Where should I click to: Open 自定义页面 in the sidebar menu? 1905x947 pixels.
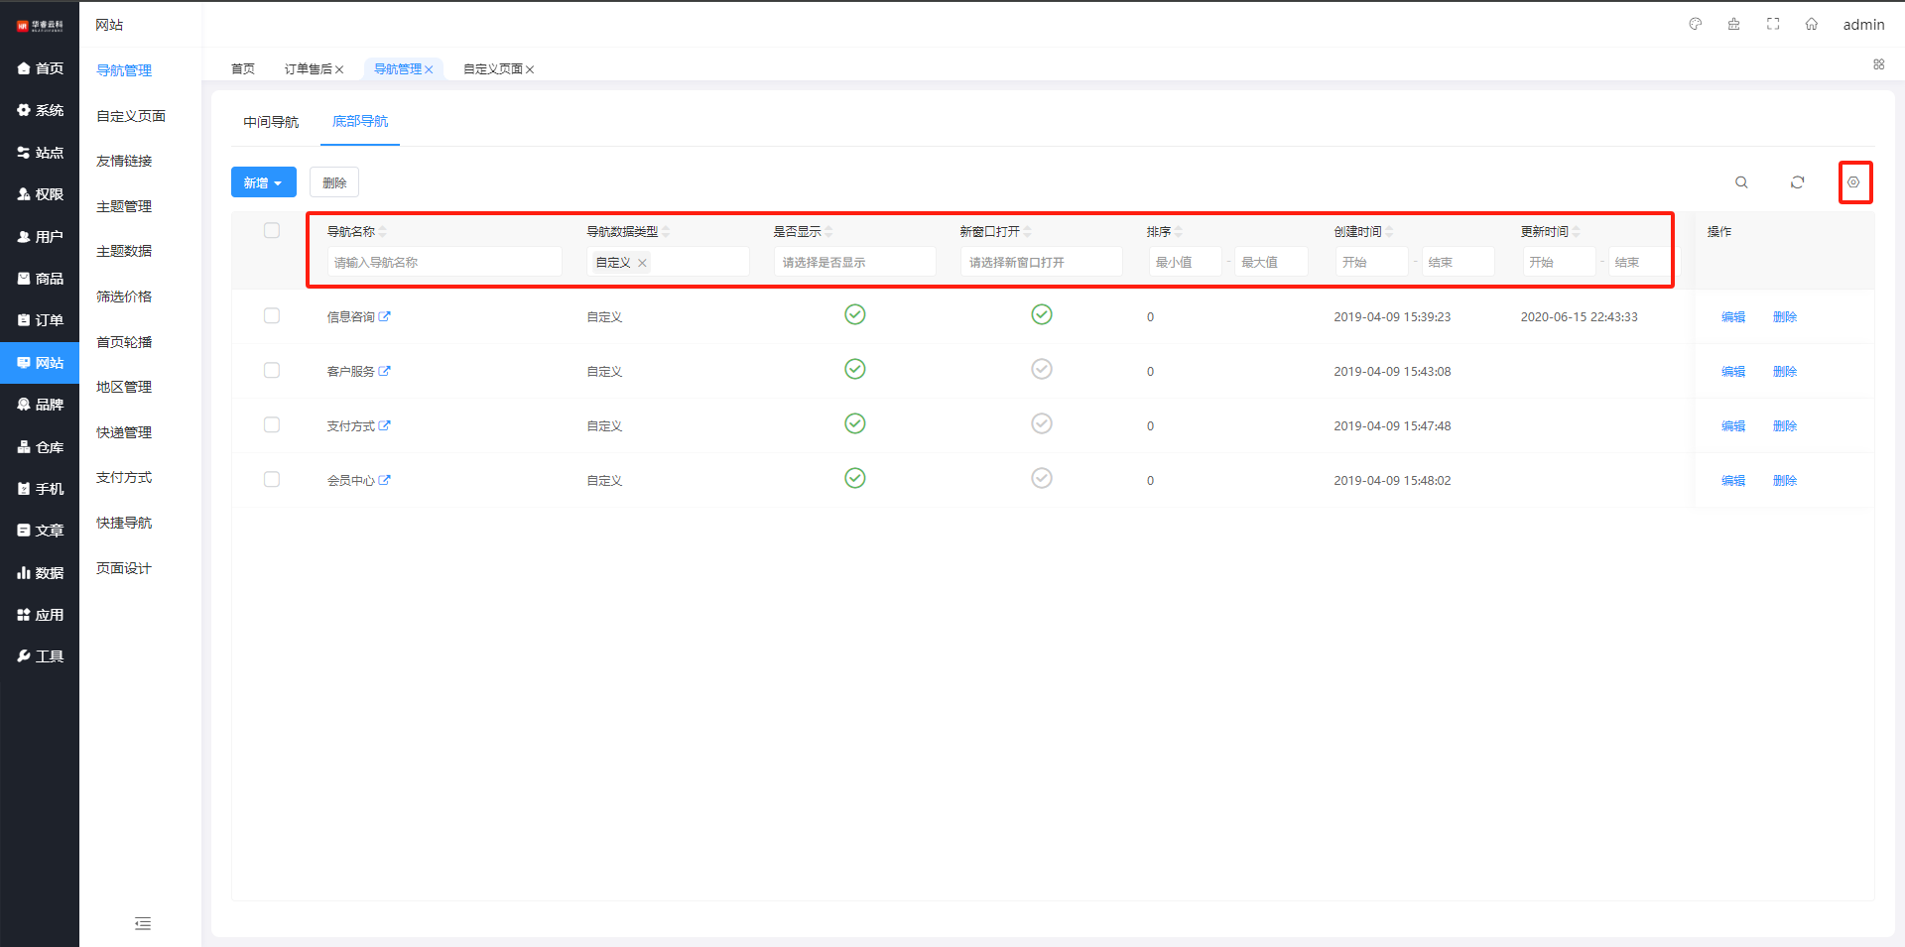click(x=131, y=116)
